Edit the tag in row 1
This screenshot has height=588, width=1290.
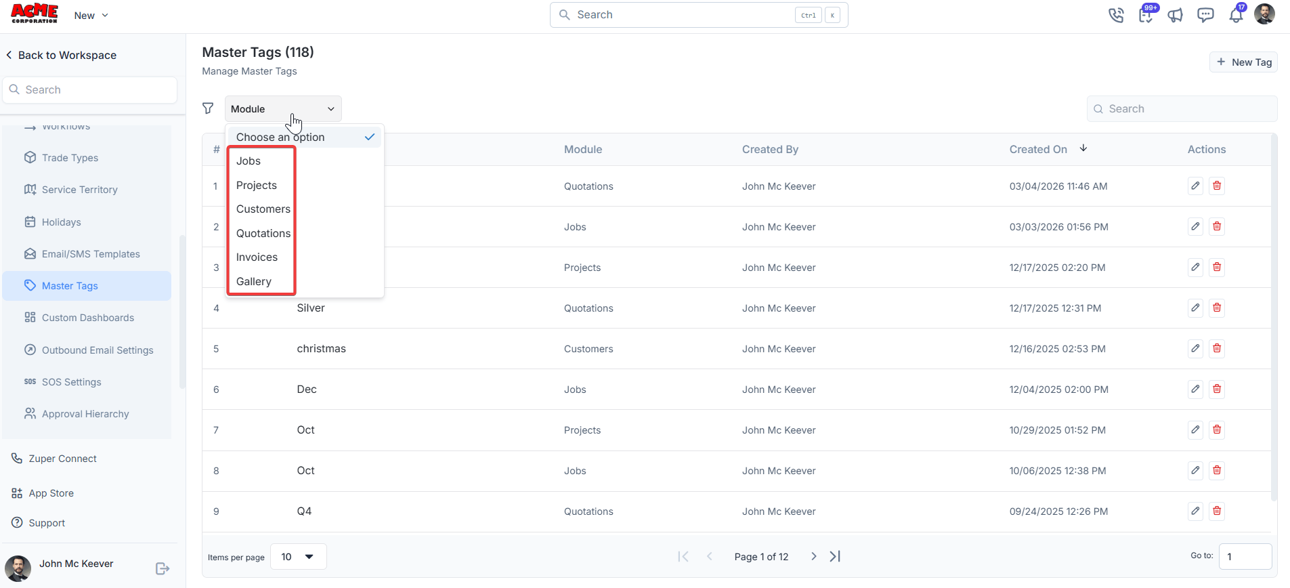pyautogui.click(x=1195, y=186)
